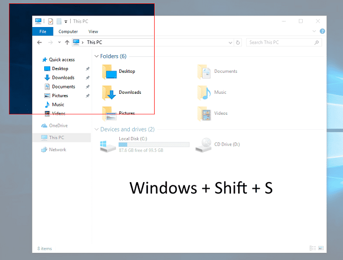The width and height of the screenshot is (343, 260).
Task: Open the Downloads folder in Folders
Action: [x=109, y=93]
